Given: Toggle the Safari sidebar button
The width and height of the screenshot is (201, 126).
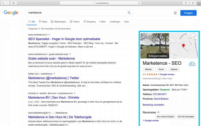Looking at the screenshot, I should pyautogui.click(x=13, y=3).
